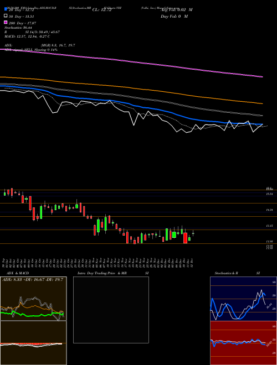Click the 'Avg Vol: 0.02 M' text
Viewport: 277px width, 365px height.
pos(177,10)
